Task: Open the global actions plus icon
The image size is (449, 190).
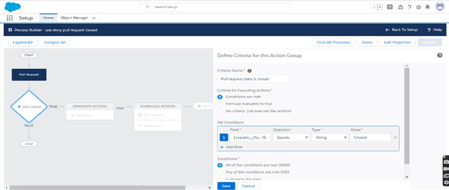Action: [390, 7]
